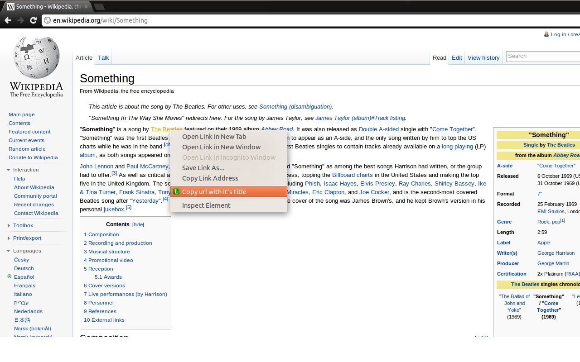Click the browser forward arrow button

[x=20, y=20]
